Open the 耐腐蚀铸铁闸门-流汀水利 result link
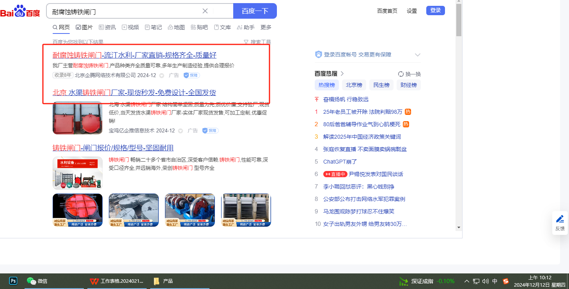This screenshot has width=569, height=289. coord(135,55)
